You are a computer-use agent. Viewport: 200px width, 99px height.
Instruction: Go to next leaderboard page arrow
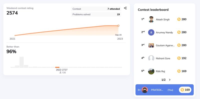(x=170, y=80)
